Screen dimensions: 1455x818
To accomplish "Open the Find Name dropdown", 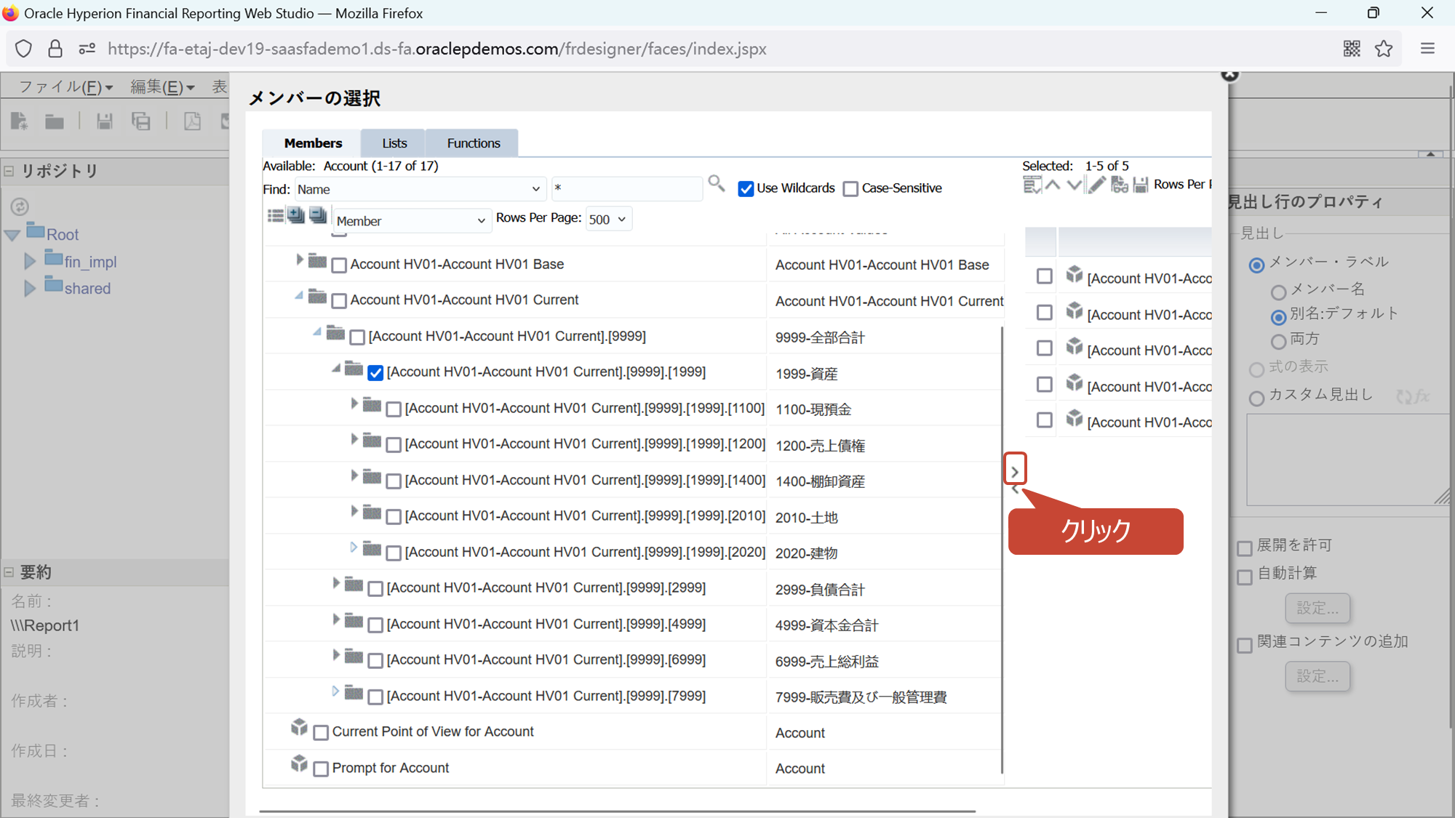I will click(419, 190).
